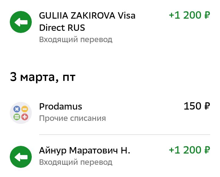The width and height of the screenshot is (220, 177).
Task: Tap the red plus symbol in Prodamus icon
Action: click(x=25, y=117)
